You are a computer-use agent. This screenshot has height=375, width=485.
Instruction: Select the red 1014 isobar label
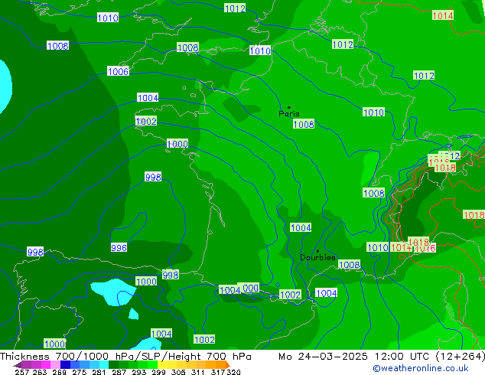443,15
